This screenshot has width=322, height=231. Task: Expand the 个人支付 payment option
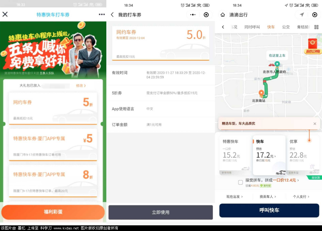(301, 197)
